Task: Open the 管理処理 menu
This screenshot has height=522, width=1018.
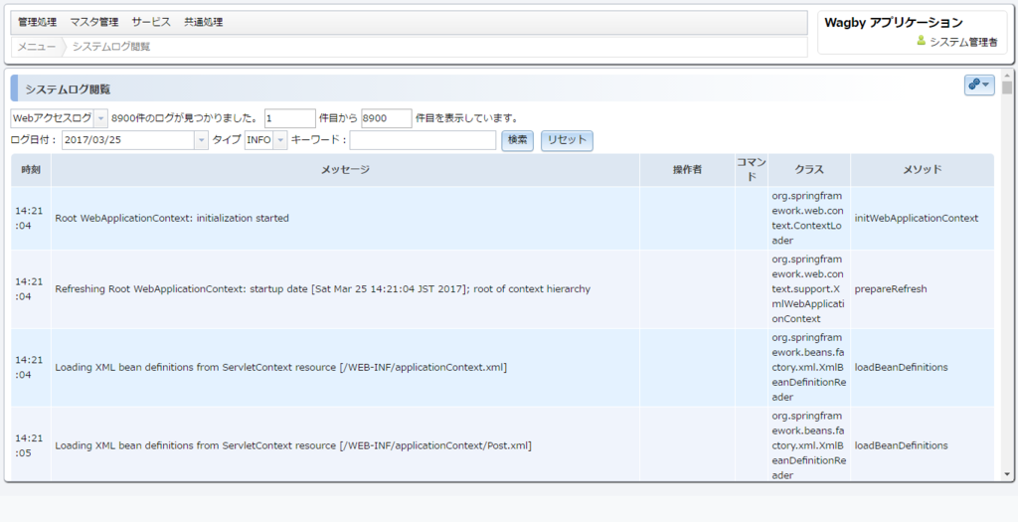Action: (x=38, y=22)
